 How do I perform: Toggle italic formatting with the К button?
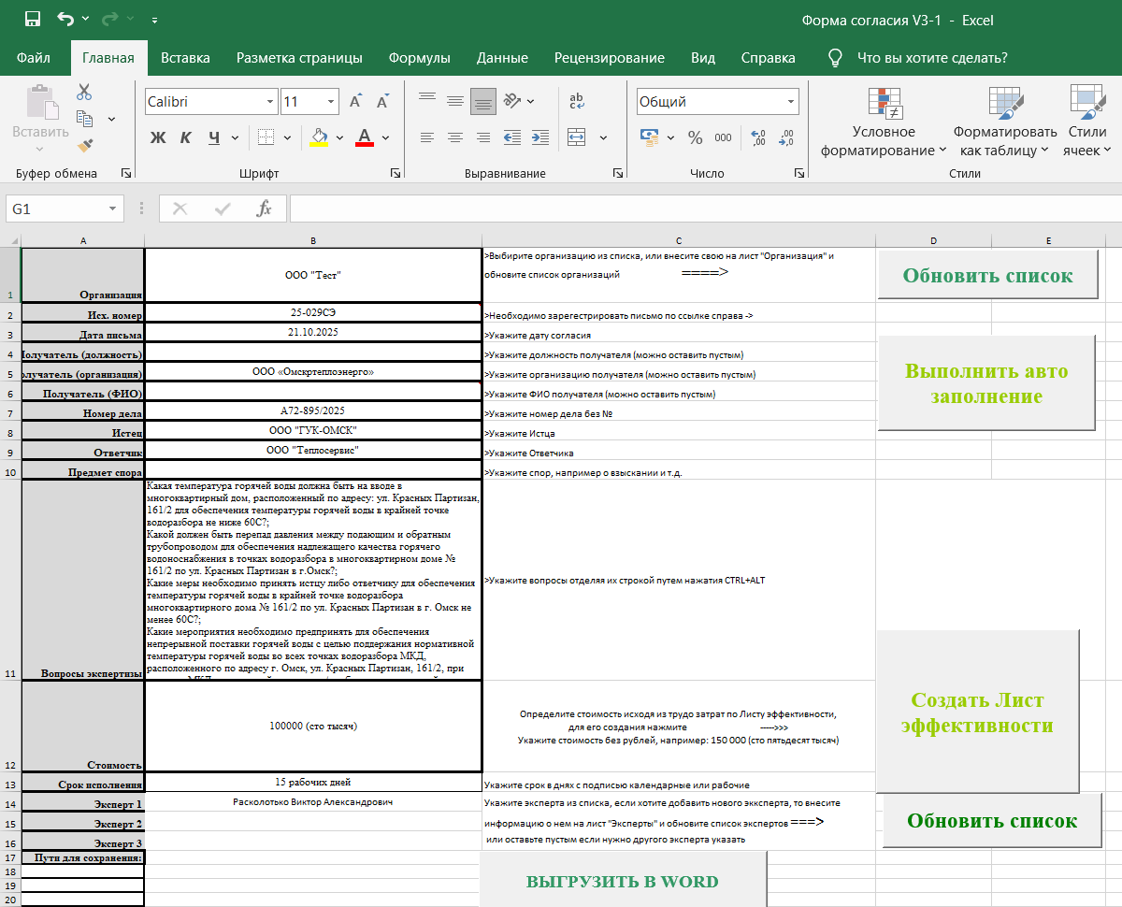pos(185,137)
